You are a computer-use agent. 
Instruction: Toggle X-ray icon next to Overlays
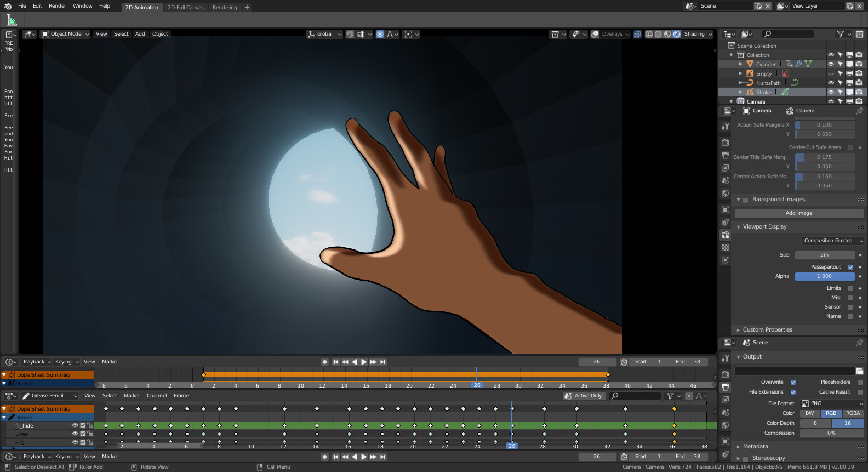point(637,34)
